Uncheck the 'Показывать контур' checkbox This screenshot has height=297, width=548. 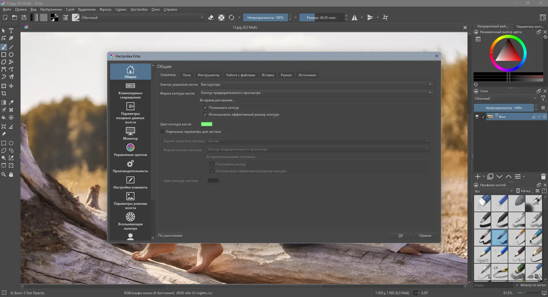pyautogui.click(x=205, y=108)
